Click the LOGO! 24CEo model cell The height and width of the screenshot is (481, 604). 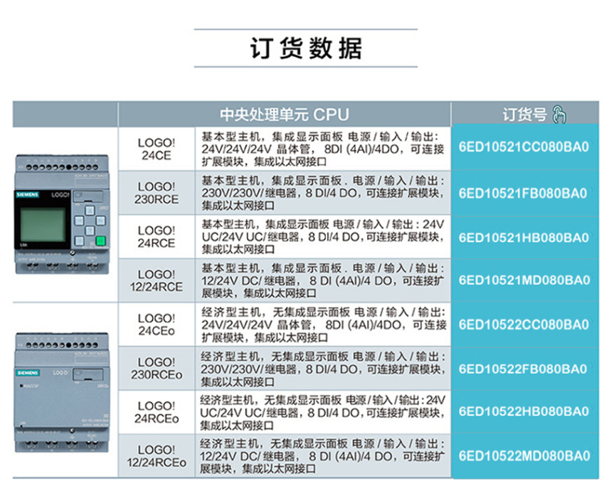click(157, 324)
